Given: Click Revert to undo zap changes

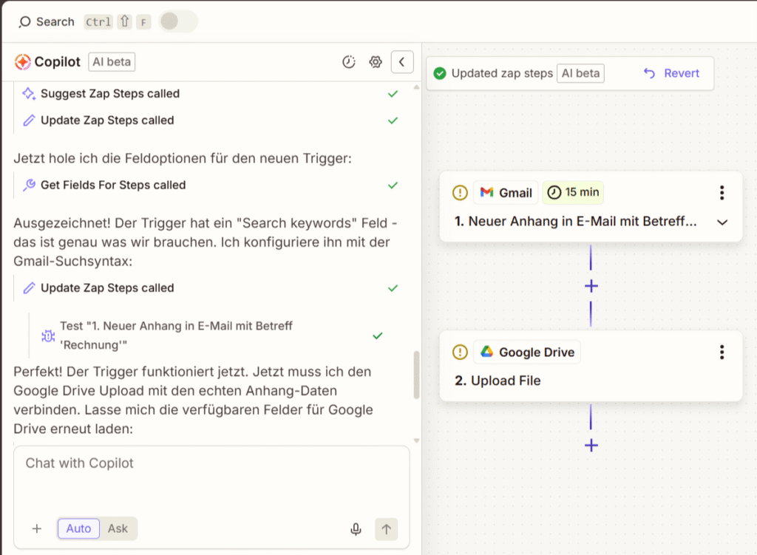Looking at the screenshot, I should point(671,73).
